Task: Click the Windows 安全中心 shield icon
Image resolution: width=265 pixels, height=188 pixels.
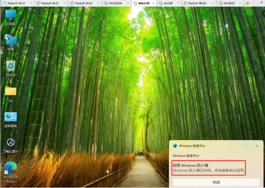Action: [175, 146]
